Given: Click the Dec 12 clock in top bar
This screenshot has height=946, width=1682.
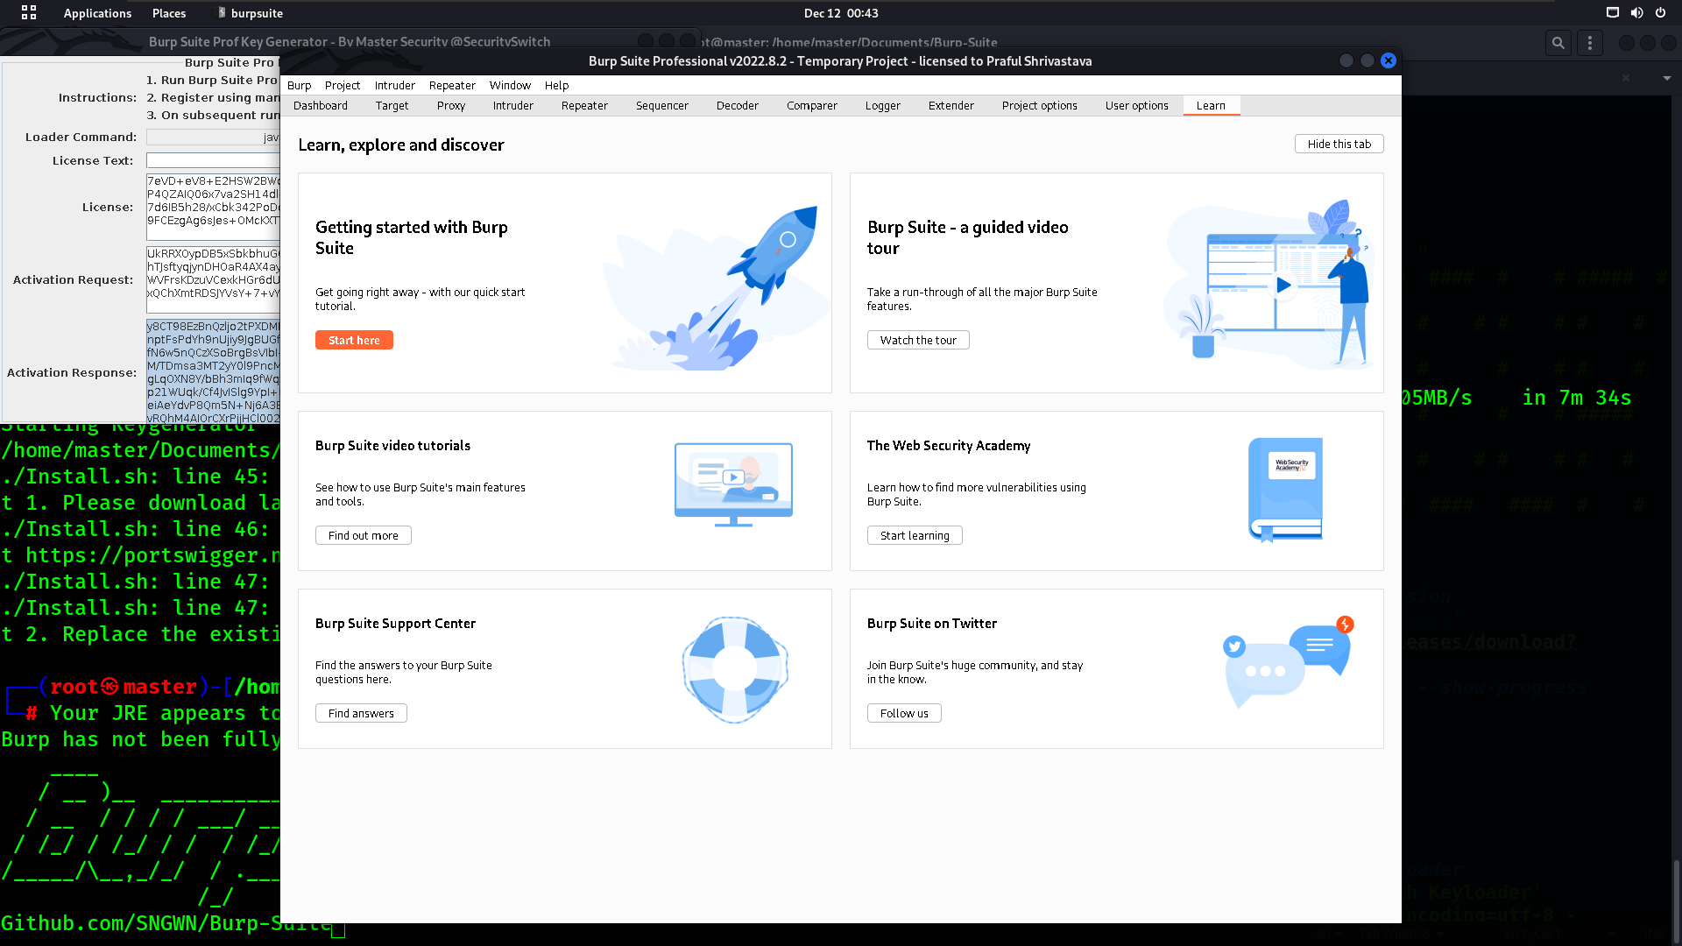Looking at the screenshot, I should click(x=839, y=13).
